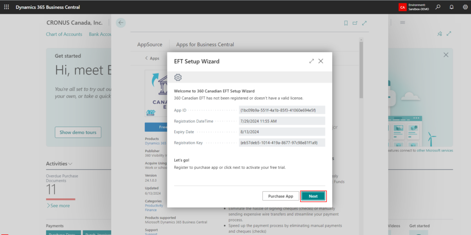Click the App ID field
This screenshot has width=471, height=235.
[282, 110]
